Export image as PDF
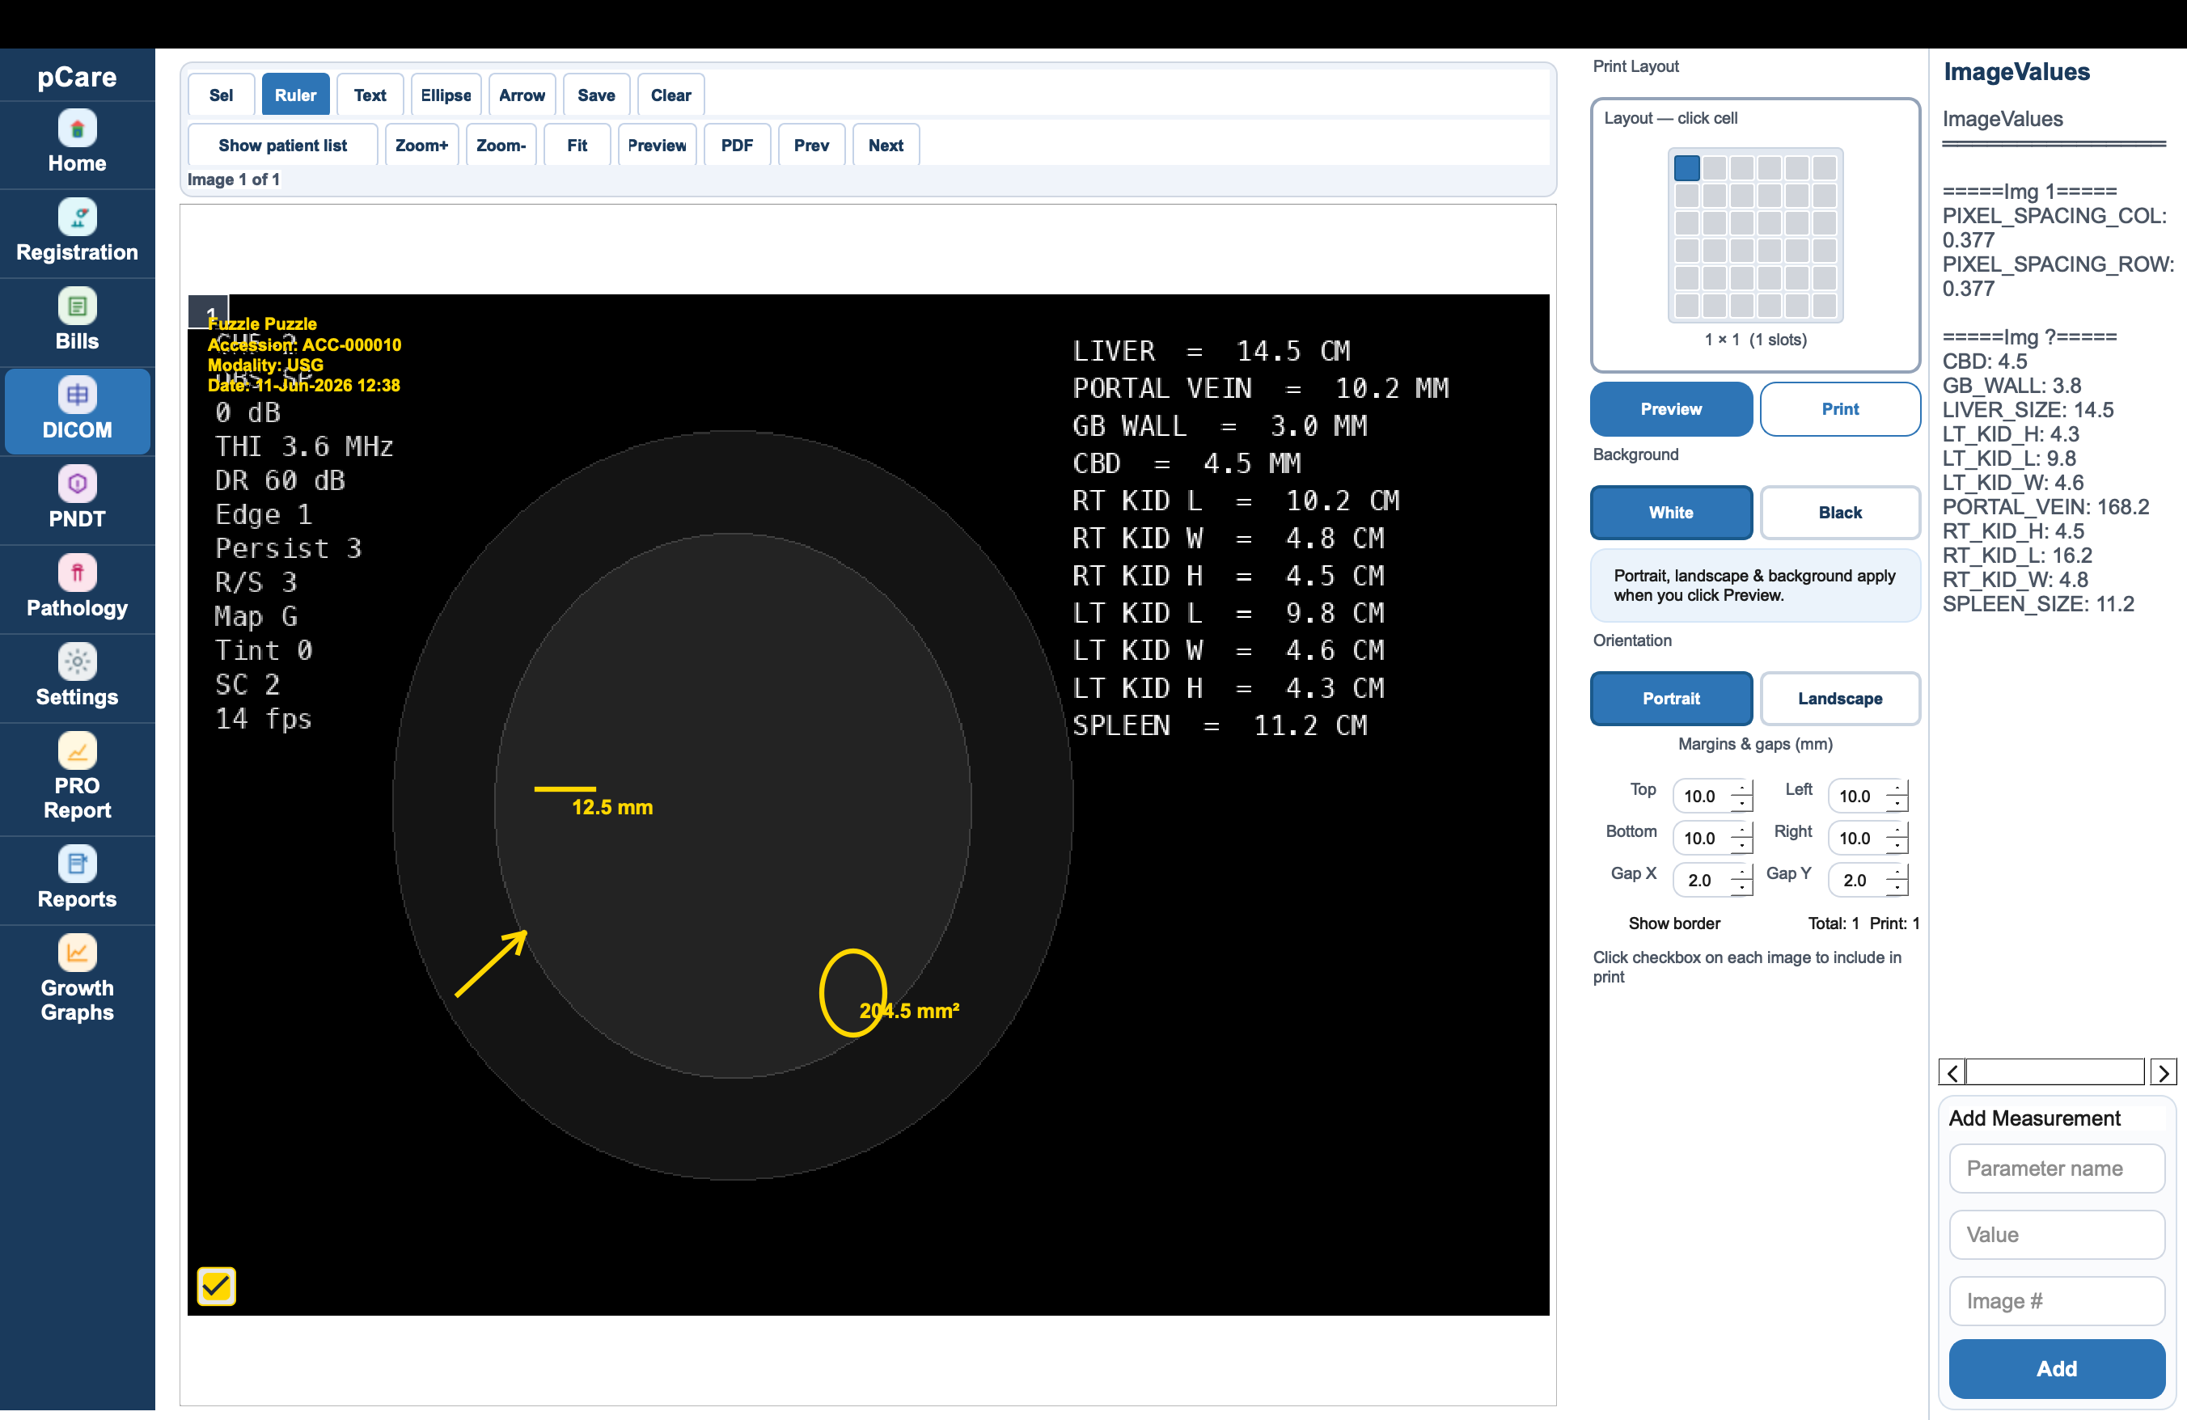 (x=737, y=145)
